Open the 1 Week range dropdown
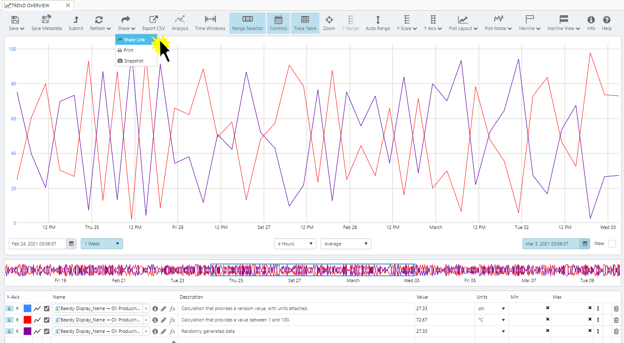 coord(102,244)
